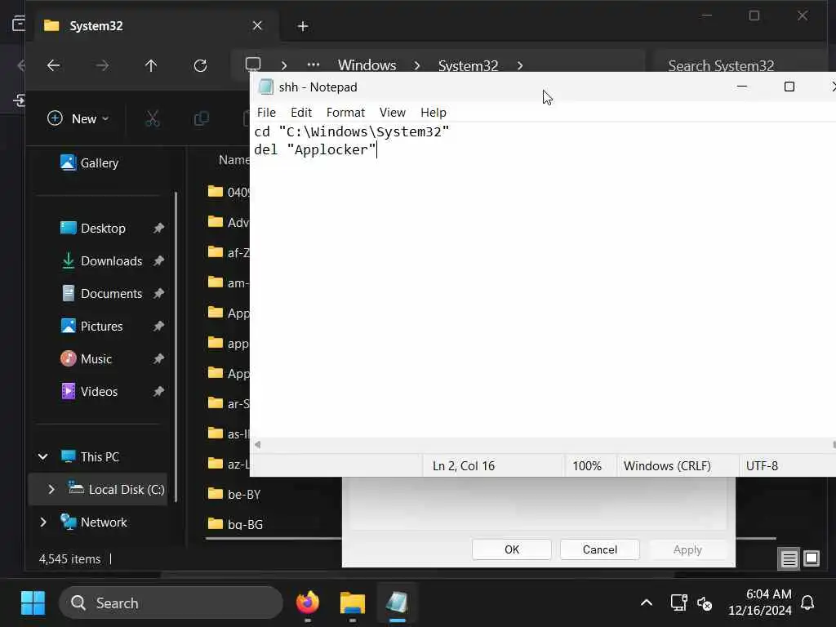Expand the Network tree node
836x627 pixels.
point(43,522)
